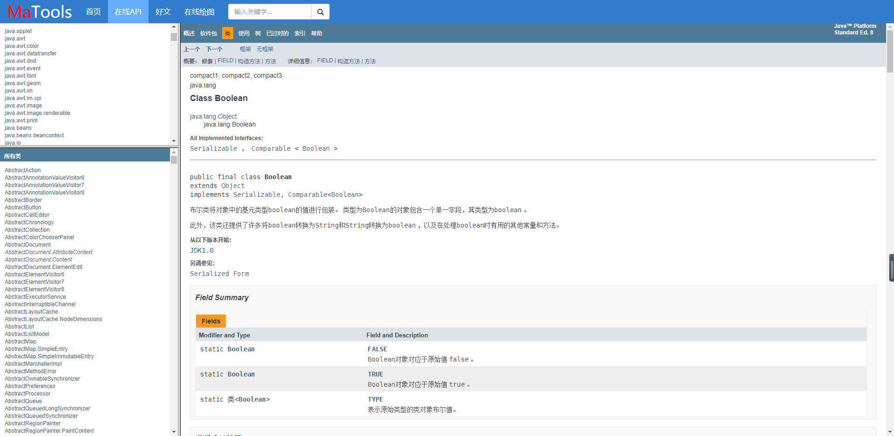
Task: Open the 帮助 help tab
Action: pos(317,34)
